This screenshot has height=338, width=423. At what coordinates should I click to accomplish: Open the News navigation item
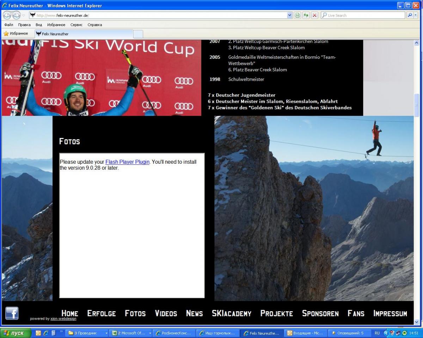[x=195, y=313]
